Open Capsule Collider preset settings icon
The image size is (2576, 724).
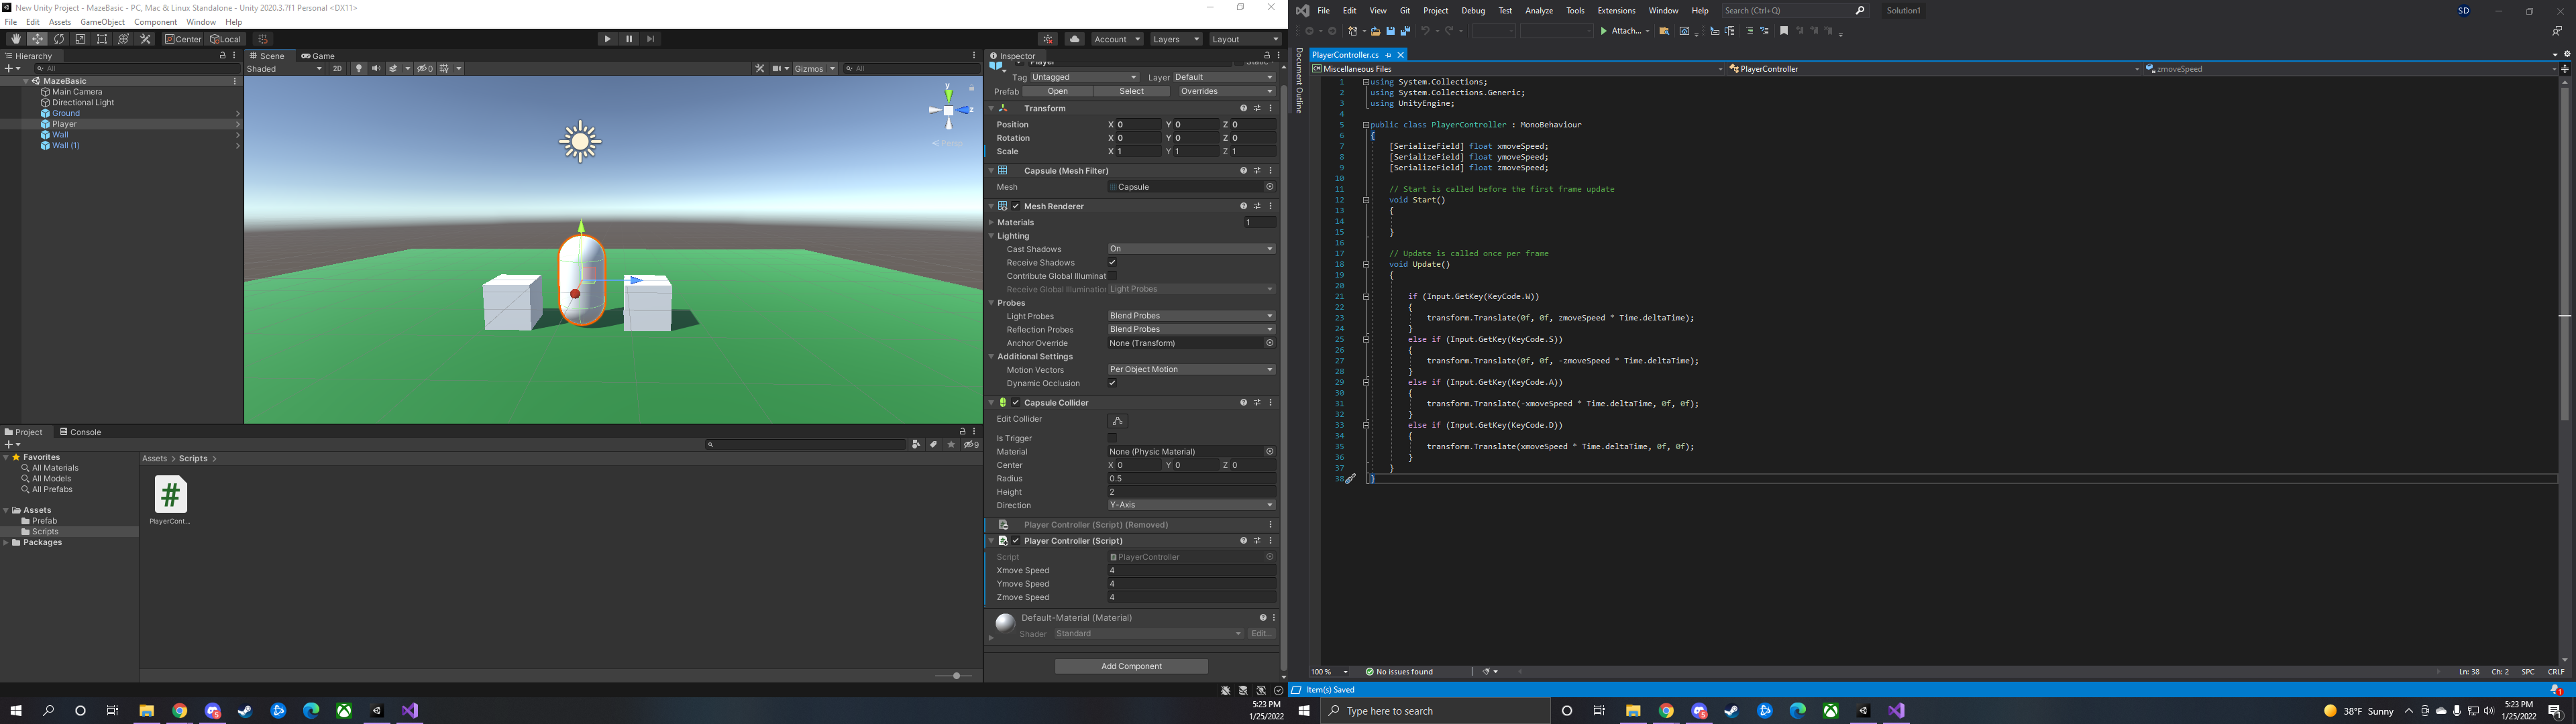(x=1257, y=403)
